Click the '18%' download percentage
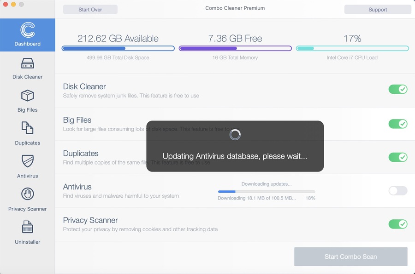 click(310, 198)
